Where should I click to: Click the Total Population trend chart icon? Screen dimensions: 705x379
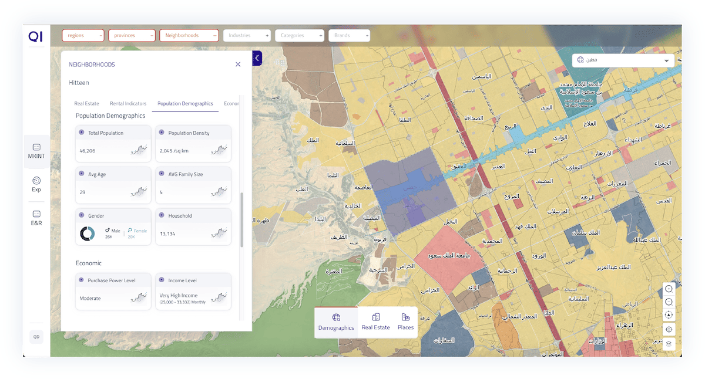pos(139,151)
